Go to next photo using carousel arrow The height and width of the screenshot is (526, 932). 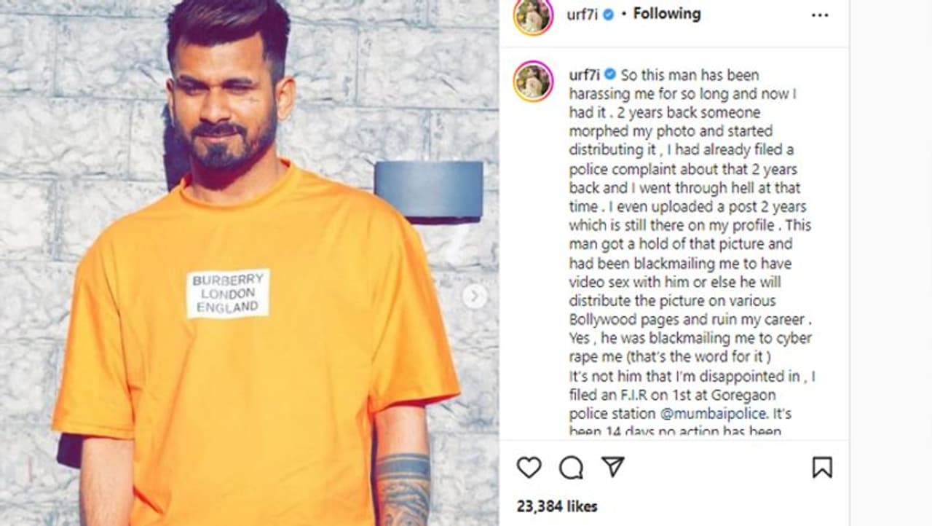click(474, 296)
